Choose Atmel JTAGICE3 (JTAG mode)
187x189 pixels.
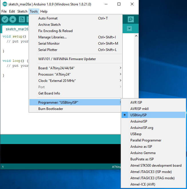pos(153,178)
